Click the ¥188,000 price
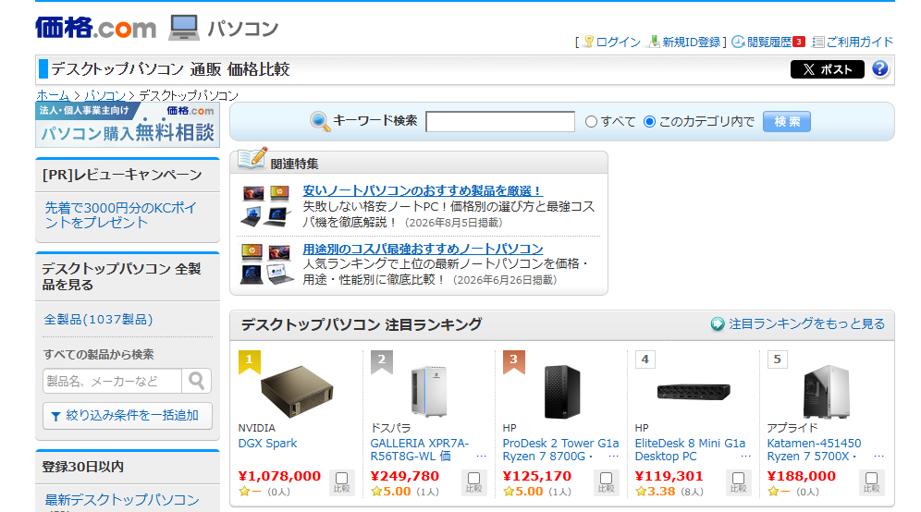 (801, 476)
